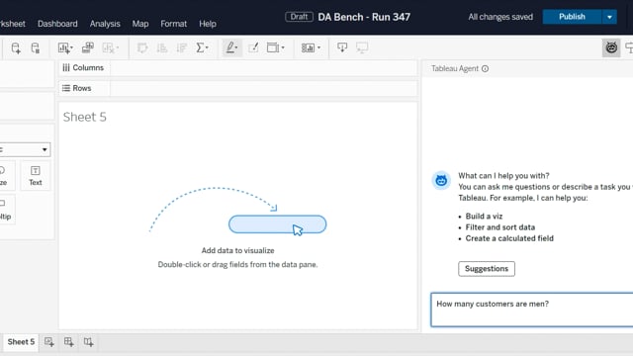Viewport: 633px width, 356px height.
Task: Click the workbook title DA Bench - Run 347
Action: click(364, 17)
